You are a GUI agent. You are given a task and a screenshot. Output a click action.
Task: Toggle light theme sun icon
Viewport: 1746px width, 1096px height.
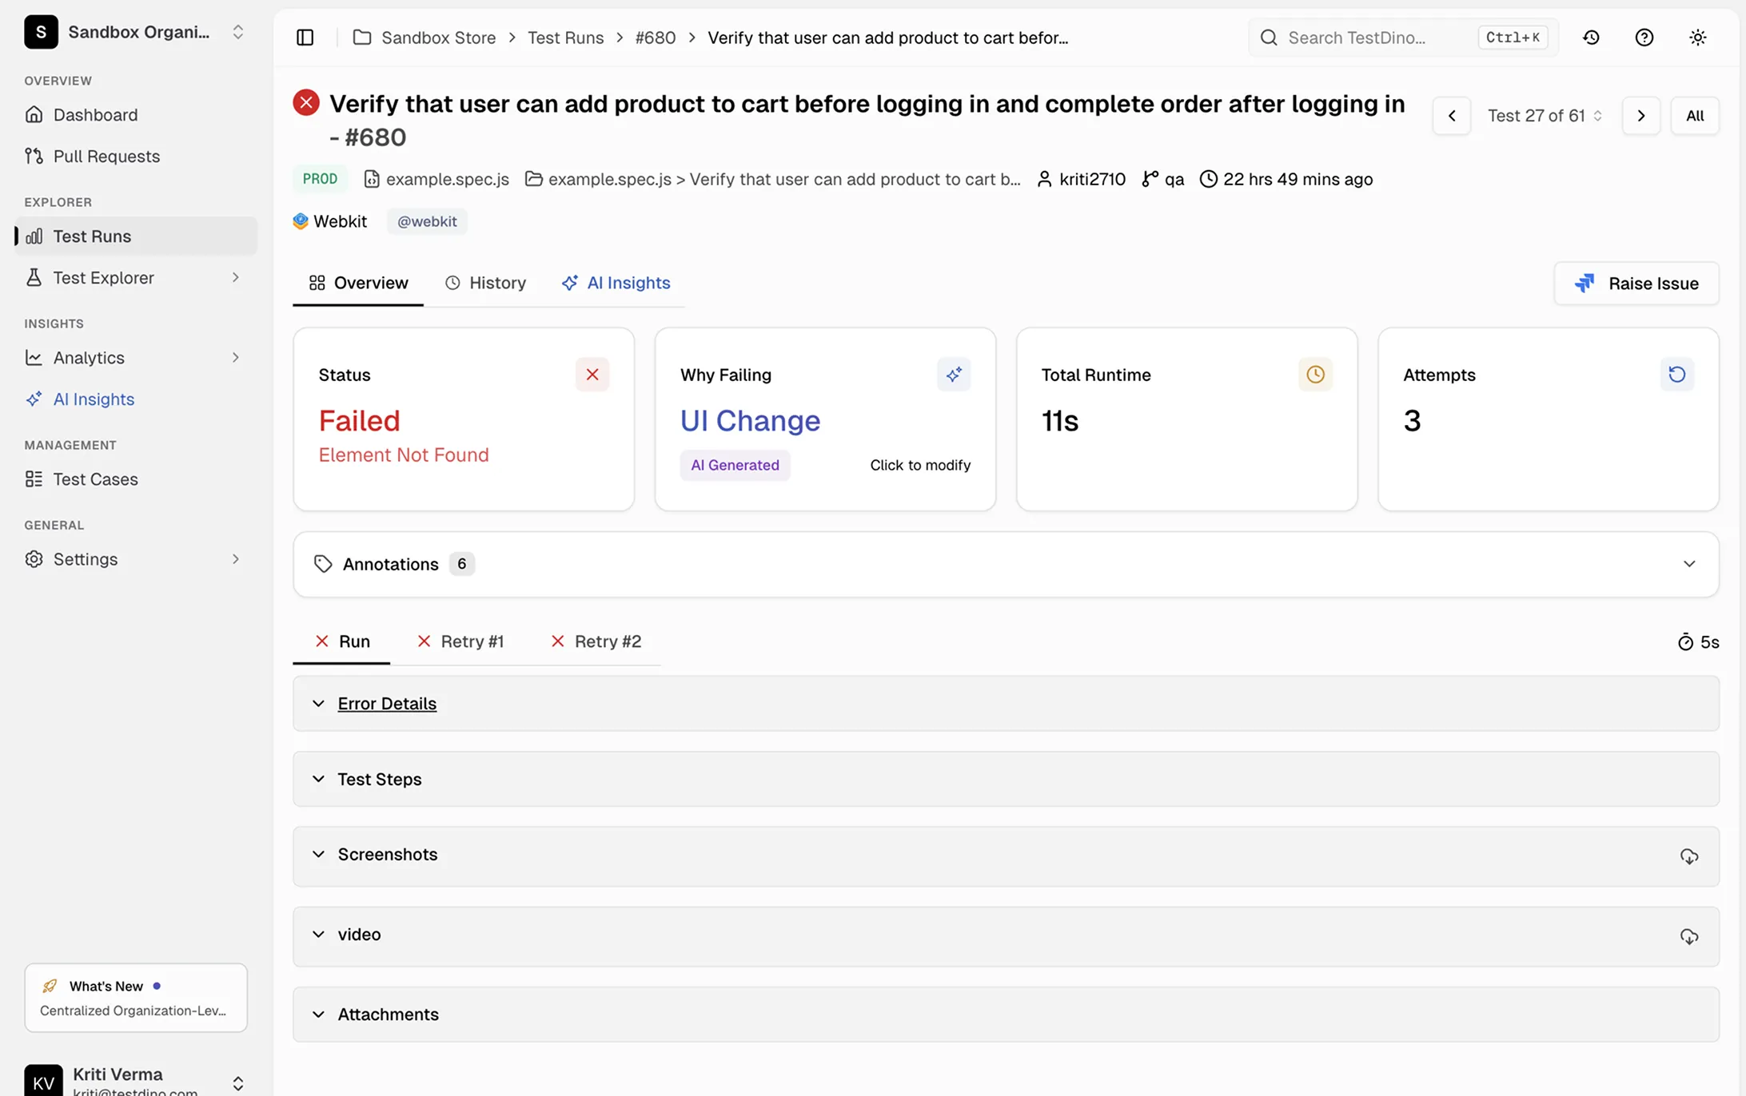click(1697, 38)
